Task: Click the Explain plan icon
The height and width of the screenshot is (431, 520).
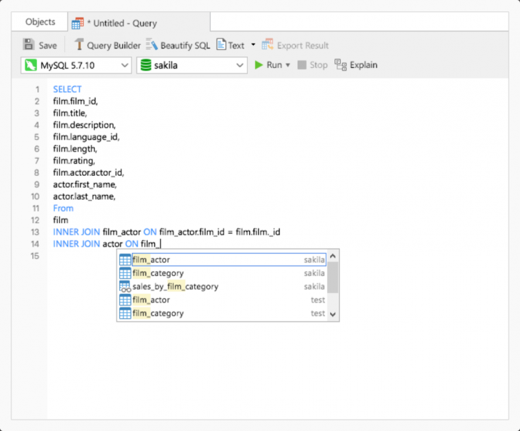Action: (341, 65)
